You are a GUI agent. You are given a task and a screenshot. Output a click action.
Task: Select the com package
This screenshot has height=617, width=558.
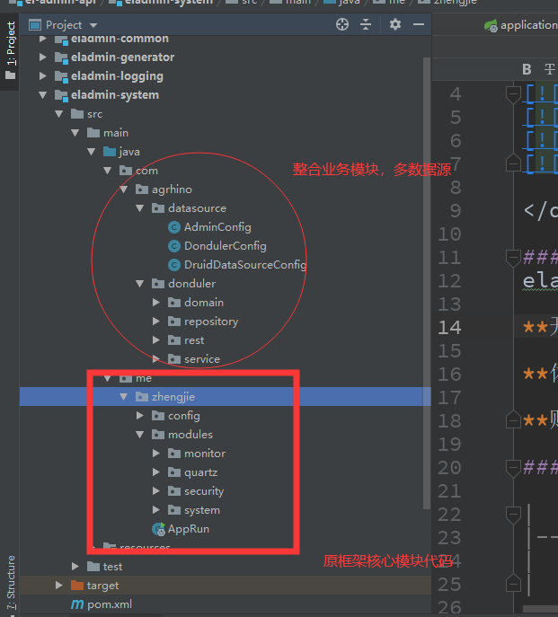pos(146,171)
